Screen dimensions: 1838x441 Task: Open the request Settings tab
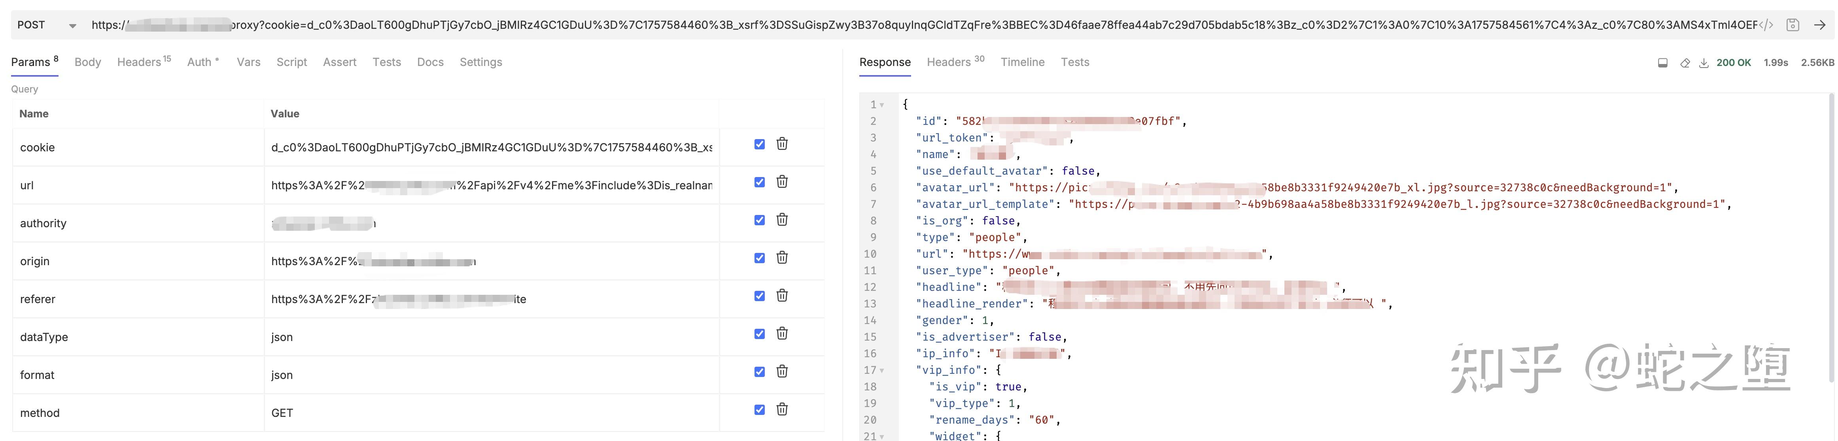tap(481, 62)
